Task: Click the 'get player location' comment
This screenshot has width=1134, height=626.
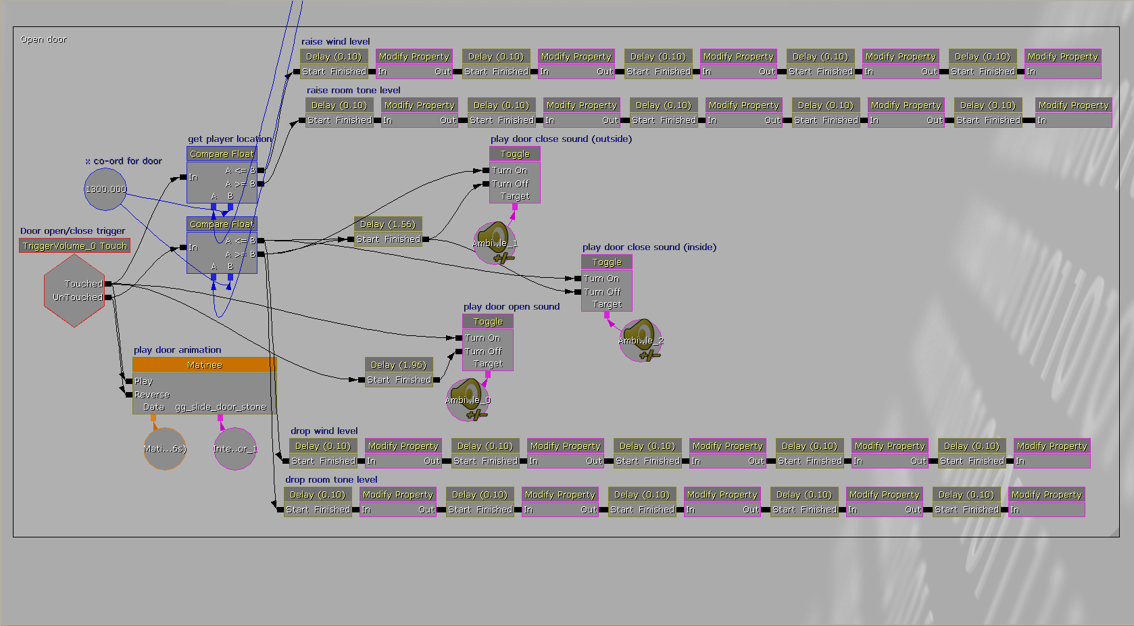Action: pos(230,139)
